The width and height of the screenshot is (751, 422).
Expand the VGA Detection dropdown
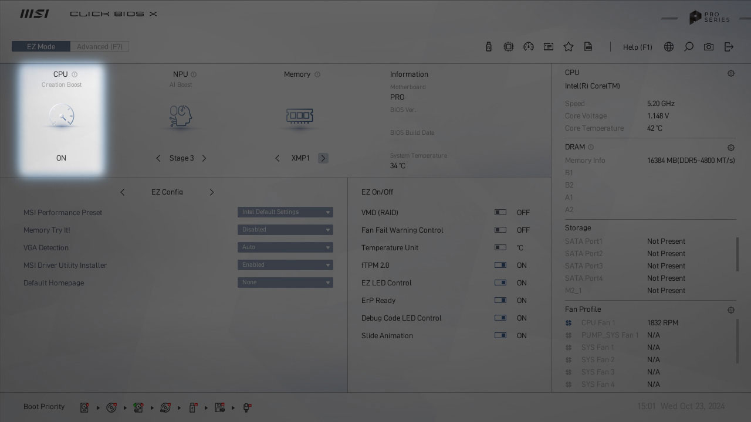click(285, 247)
